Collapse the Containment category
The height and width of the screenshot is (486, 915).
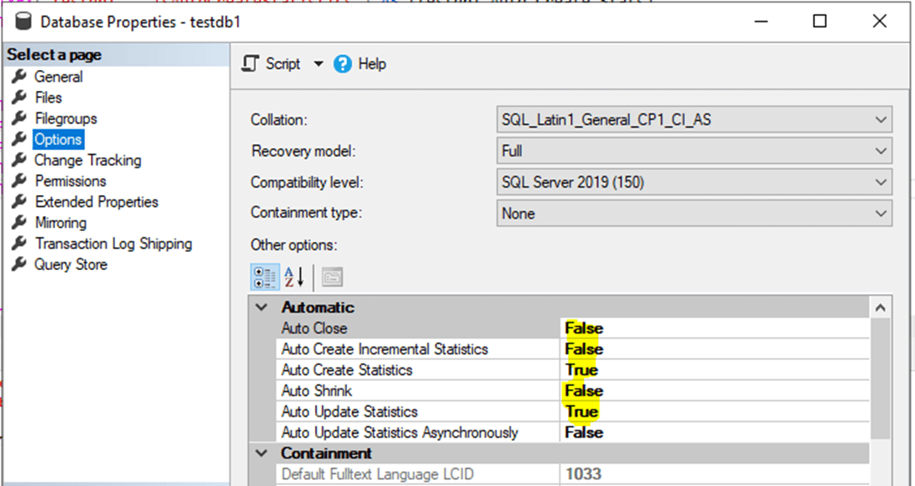click(x=262, y=453)
